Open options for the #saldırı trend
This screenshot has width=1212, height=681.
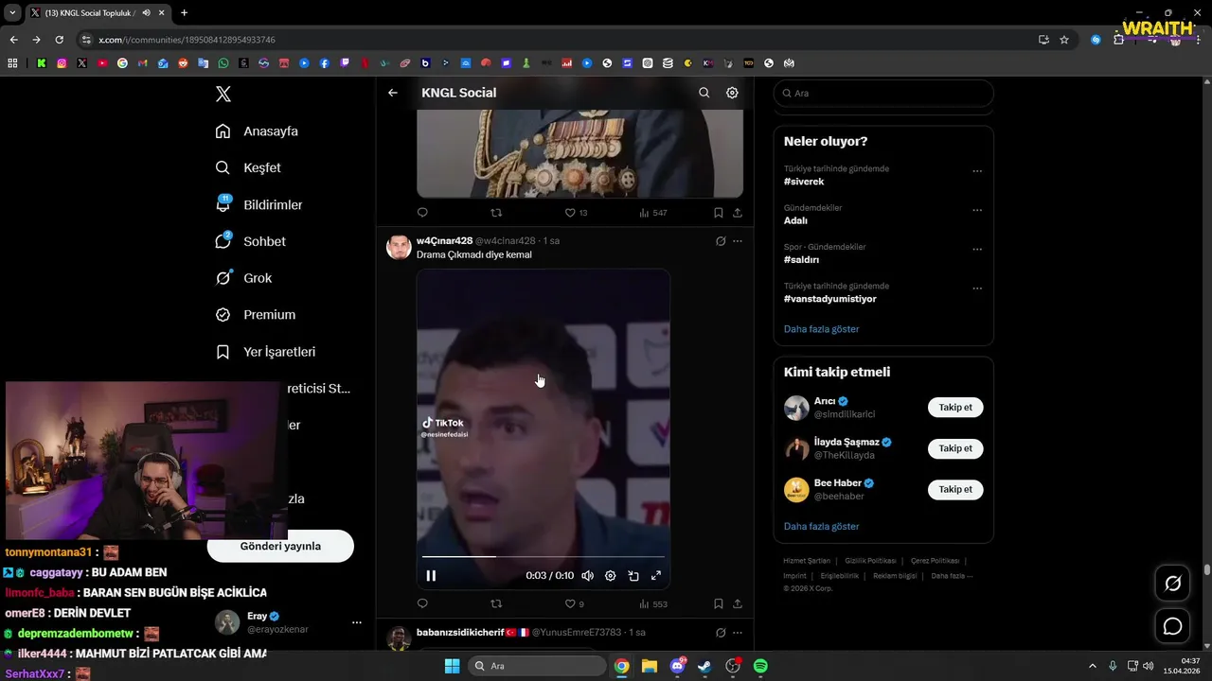977,250
